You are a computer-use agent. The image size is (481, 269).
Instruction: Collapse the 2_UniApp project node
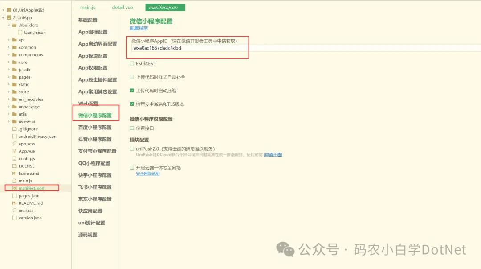pos(4,17)
